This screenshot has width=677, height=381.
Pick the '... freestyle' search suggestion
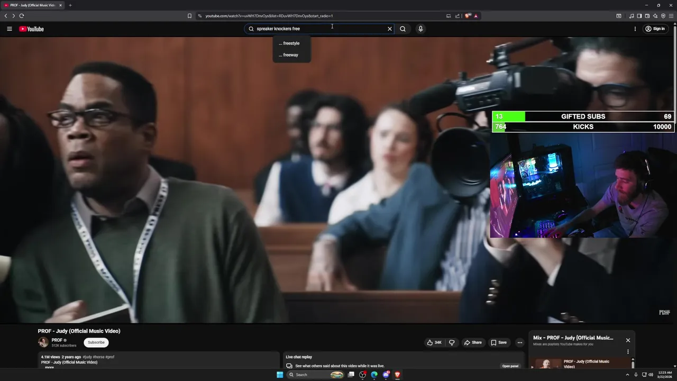point(289,43)
